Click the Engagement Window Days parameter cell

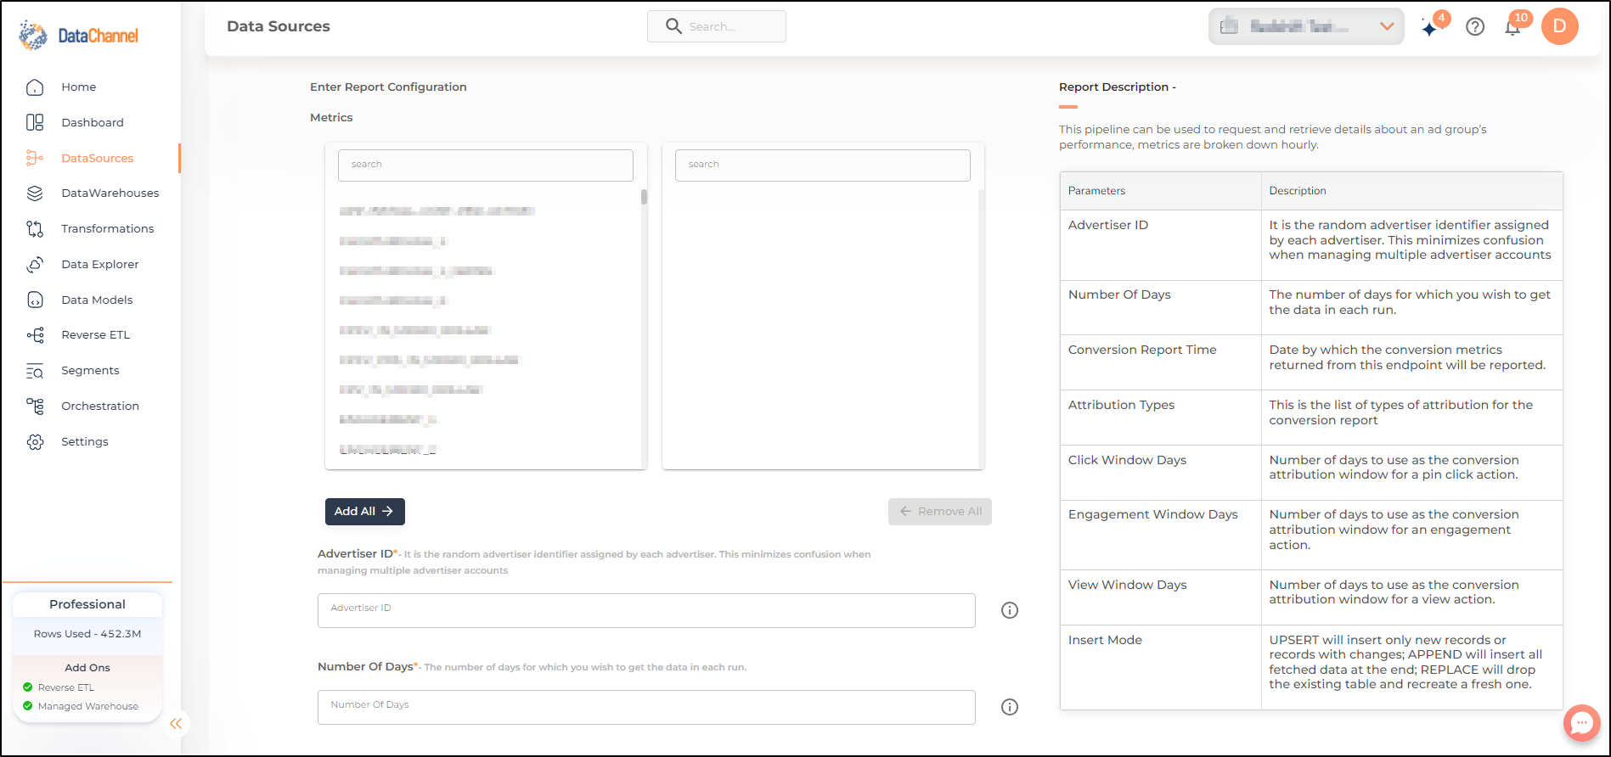pos(1160,535)
